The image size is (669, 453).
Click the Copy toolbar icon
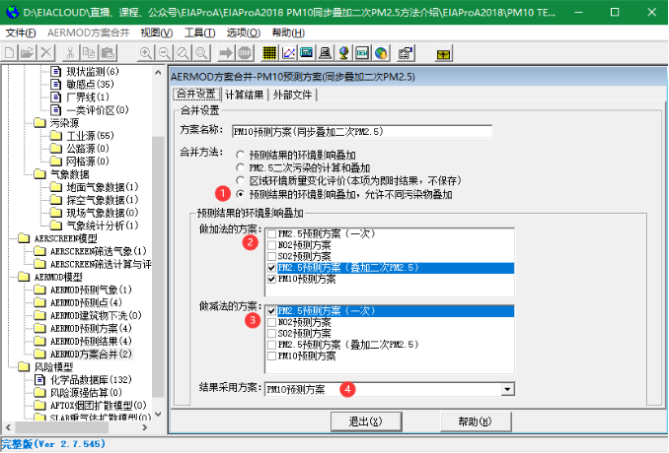89,53
